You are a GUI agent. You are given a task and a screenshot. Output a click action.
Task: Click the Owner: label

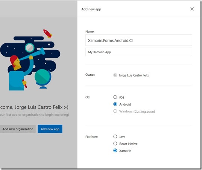click(90, 75)
